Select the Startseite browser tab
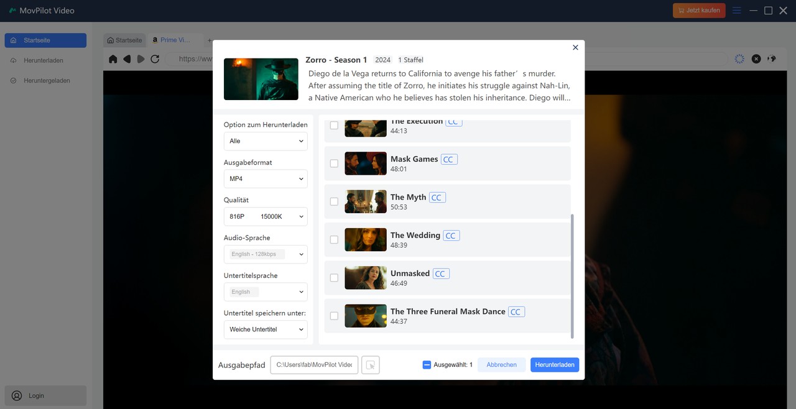The width and height of the screenshot is (796, 409). [124, 39]
